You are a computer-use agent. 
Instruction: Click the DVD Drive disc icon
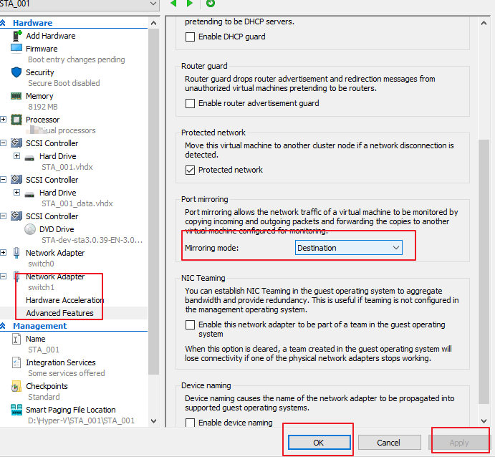point(30,229)
